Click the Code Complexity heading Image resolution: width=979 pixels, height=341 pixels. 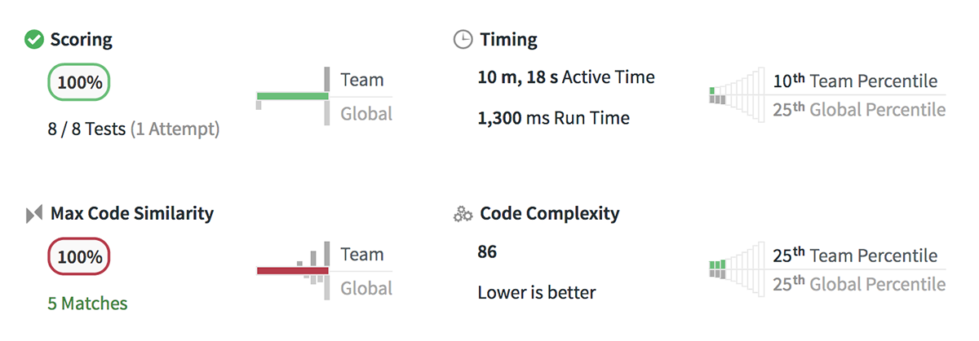click(550, 214)
